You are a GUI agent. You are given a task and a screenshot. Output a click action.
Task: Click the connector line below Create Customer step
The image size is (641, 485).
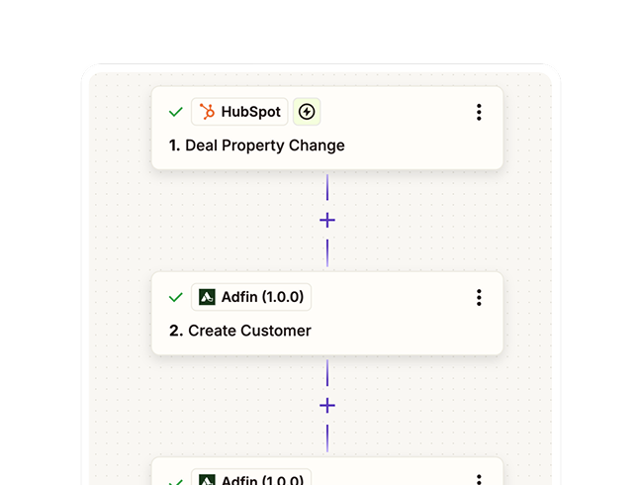point(327,373)
